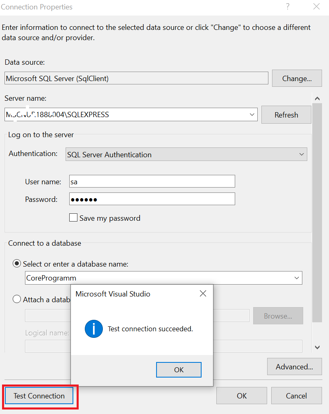The height and width of the screenshot is (414, 329).
Task: Select the 'Select or enter a database name' option
Action: [x=17, y=264]
